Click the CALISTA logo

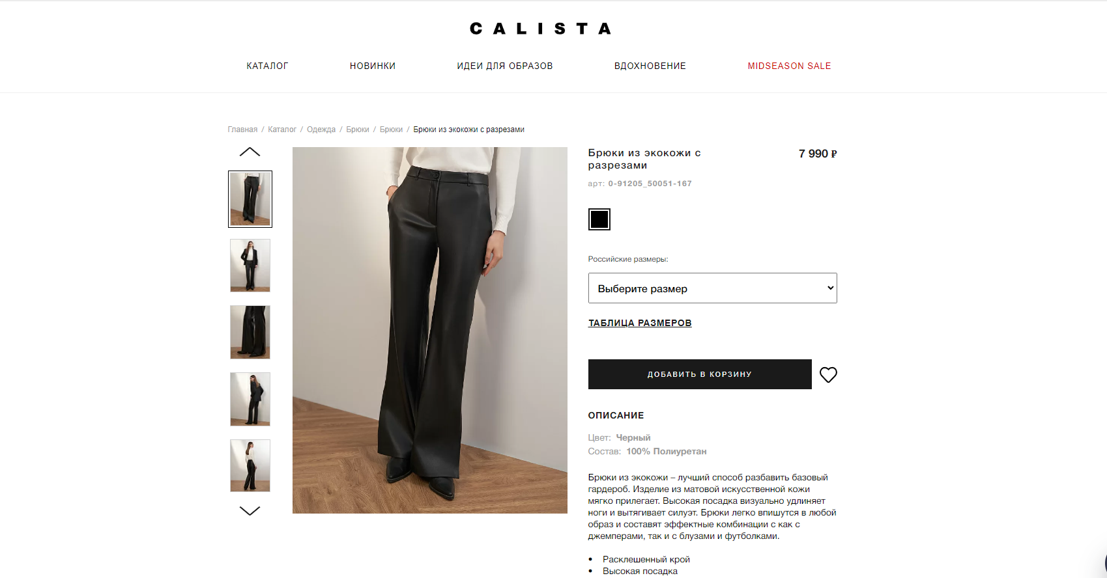click(x=540, y=29)
